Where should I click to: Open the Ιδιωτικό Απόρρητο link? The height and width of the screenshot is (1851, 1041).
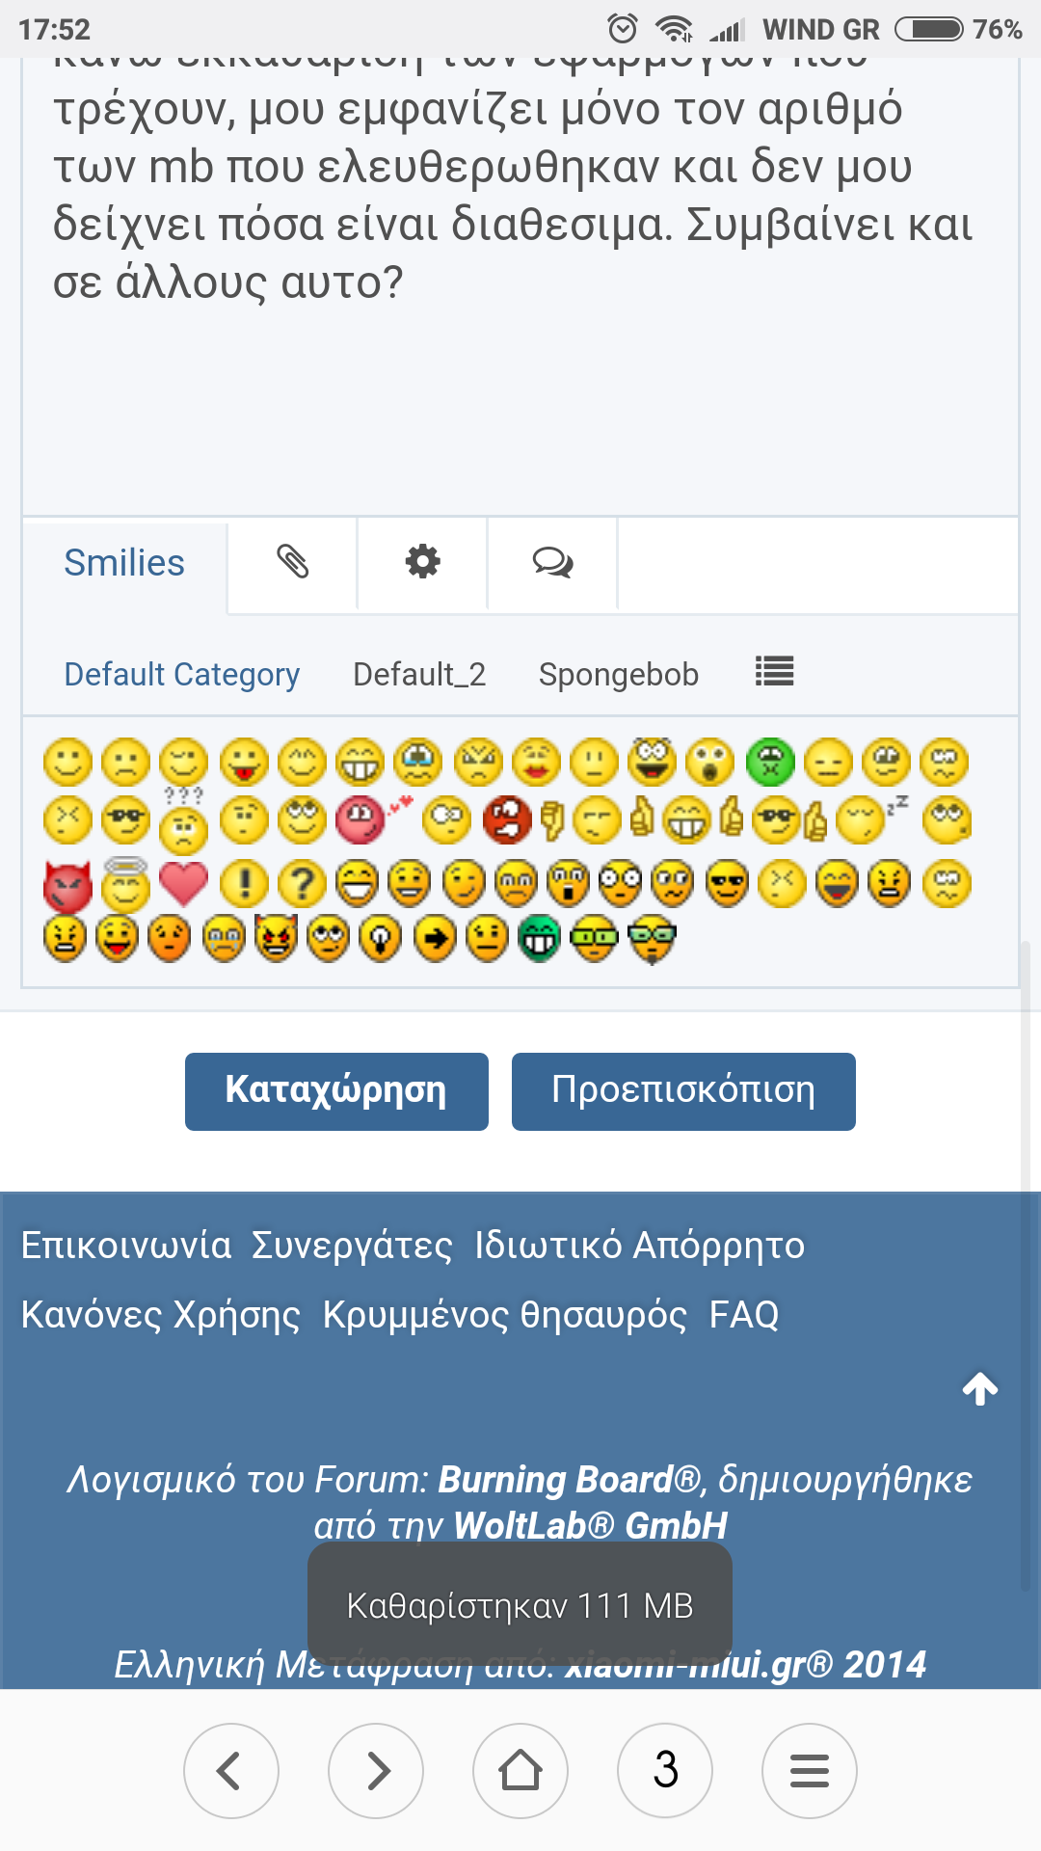[x=639, y=1246]
